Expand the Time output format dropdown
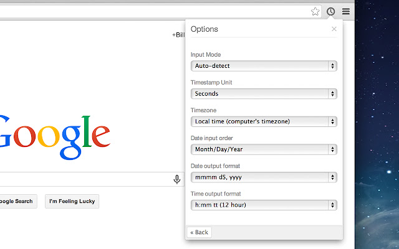The height and width of the screenshot is (249, 399). 264,205
